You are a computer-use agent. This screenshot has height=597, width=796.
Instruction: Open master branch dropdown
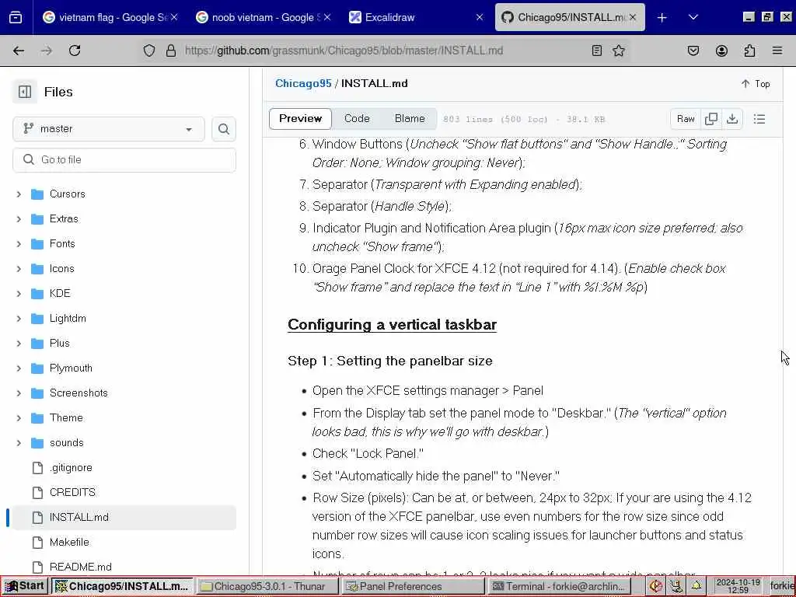pyautogui.click(x=109, y=129)
